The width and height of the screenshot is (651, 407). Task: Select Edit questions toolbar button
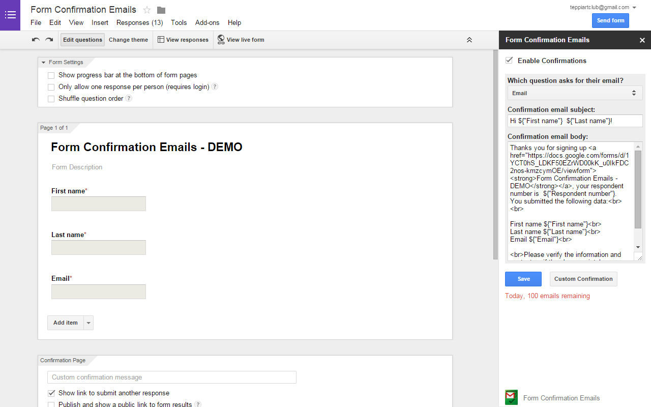82,40
